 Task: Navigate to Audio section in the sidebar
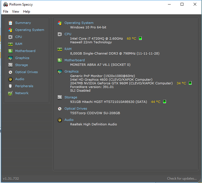(x=20, y=79)
